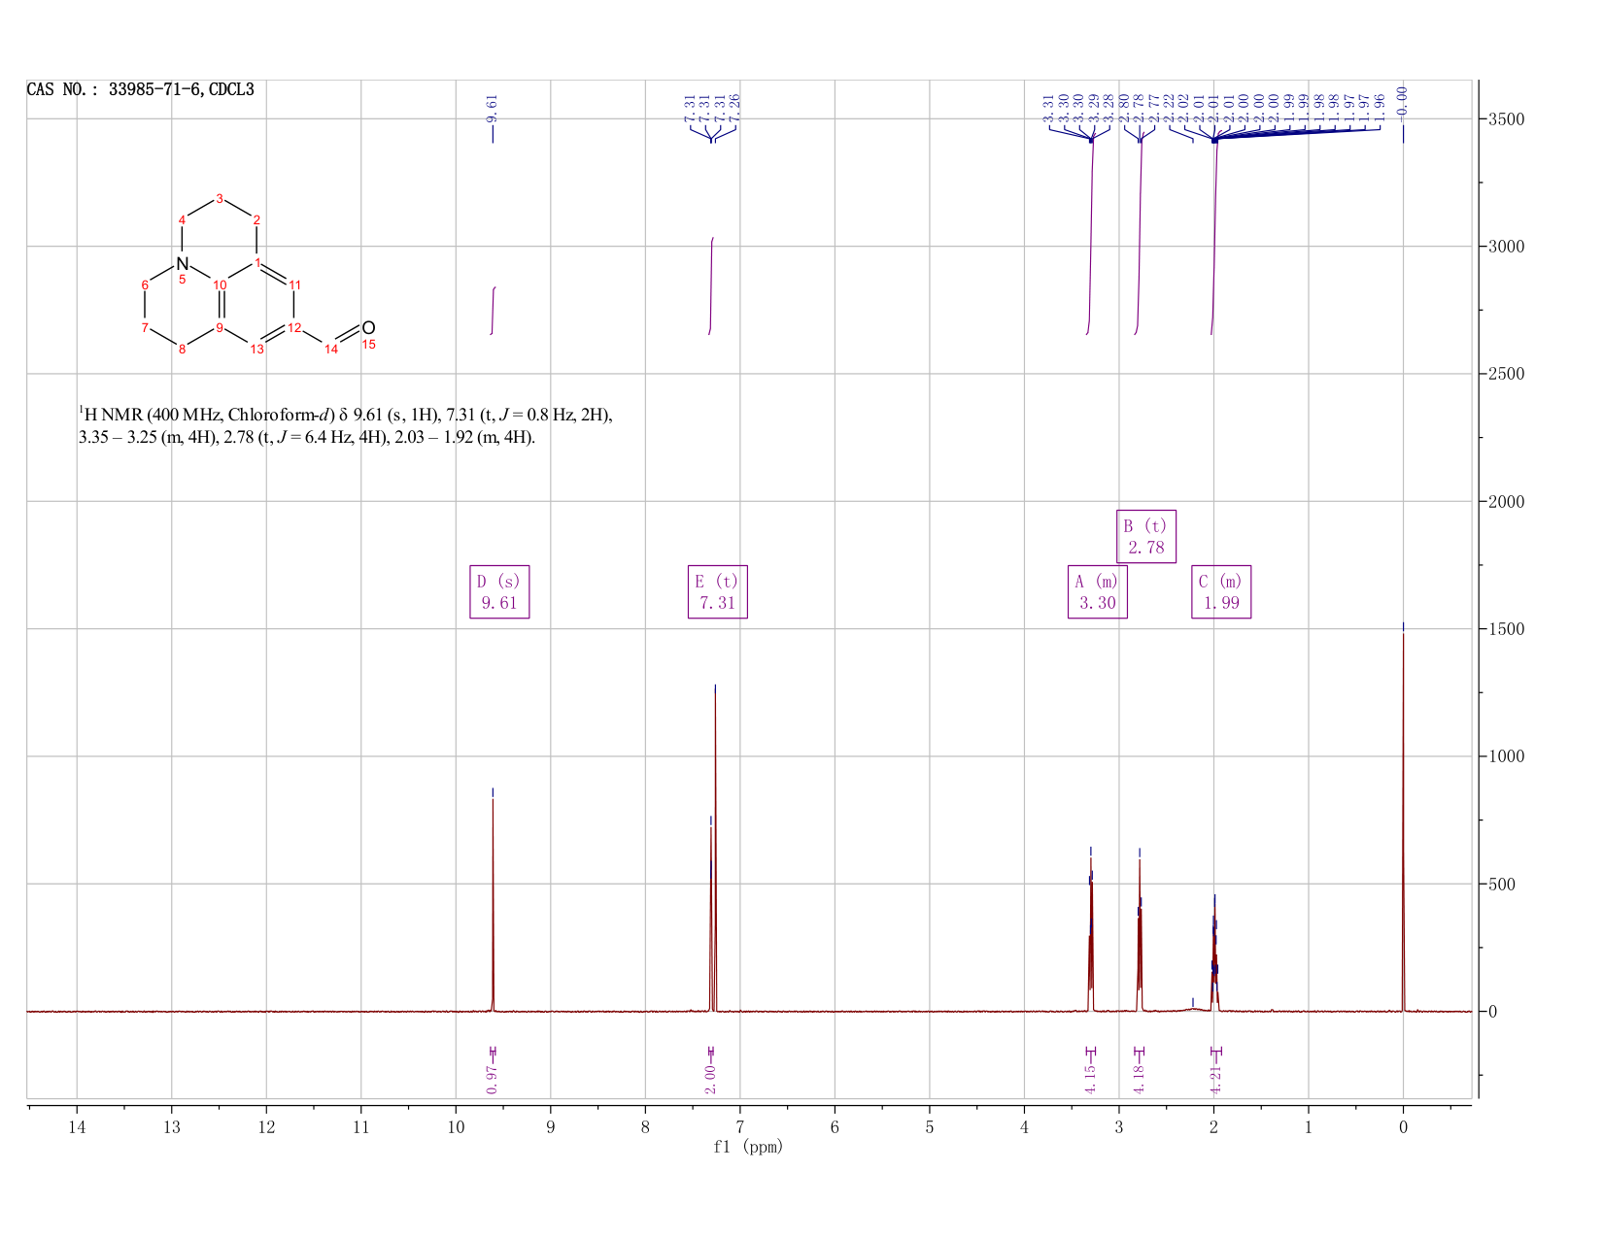Click the integral value 4.15
The width and height of the screenshot is (1603, 1238).
[1090, 1078]
